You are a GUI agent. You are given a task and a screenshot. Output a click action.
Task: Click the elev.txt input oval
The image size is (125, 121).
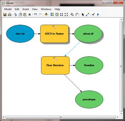click(x=20, y=34)
